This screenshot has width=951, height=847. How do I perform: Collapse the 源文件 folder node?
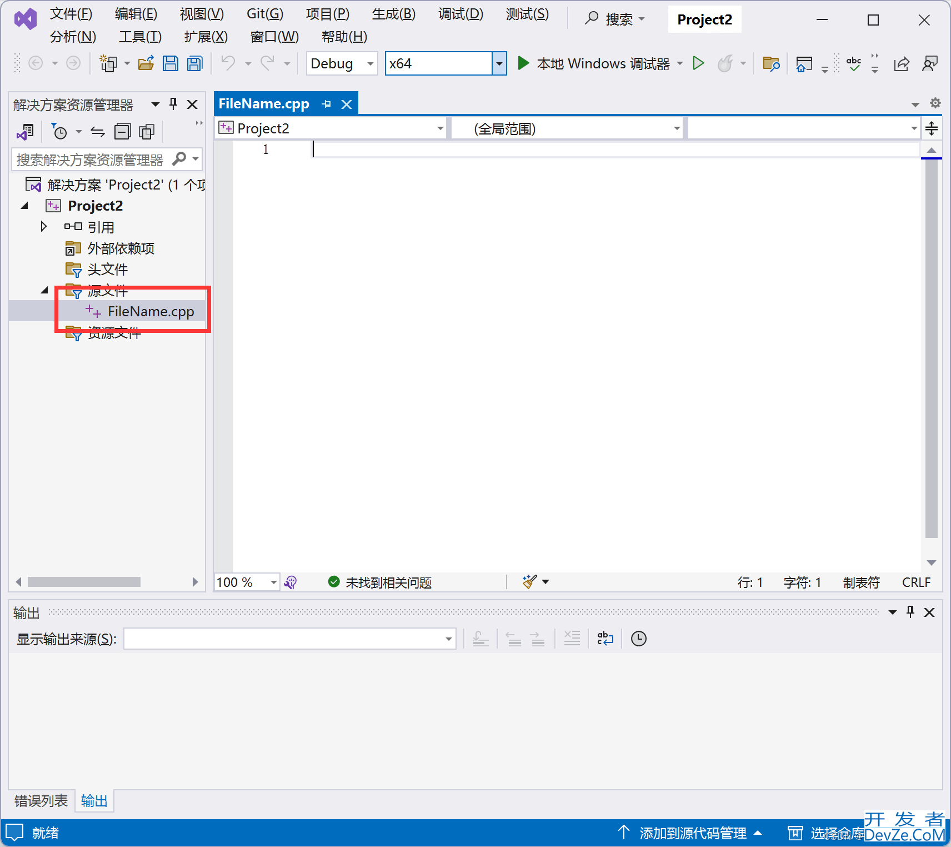tap(44, 290)
